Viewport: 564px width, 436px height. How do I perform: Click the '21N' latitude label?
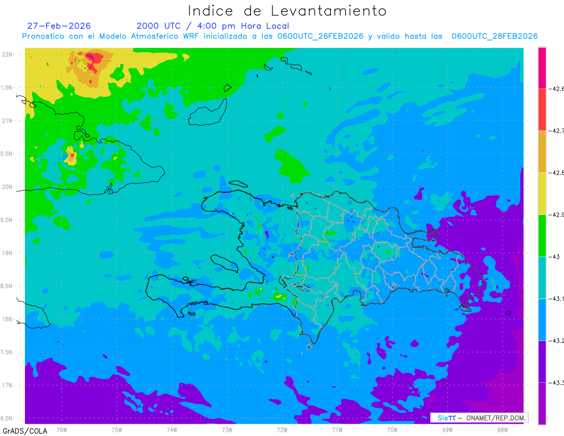tap(8, 120)
